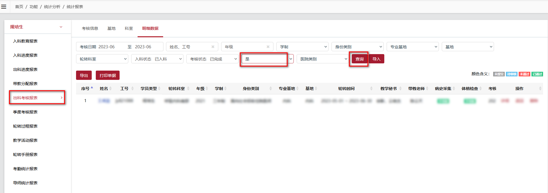Image resolution: width=548 pixels, height=193 pixels.
Task: Sort by 体格检查 column icon
Action: pos(480,89)
